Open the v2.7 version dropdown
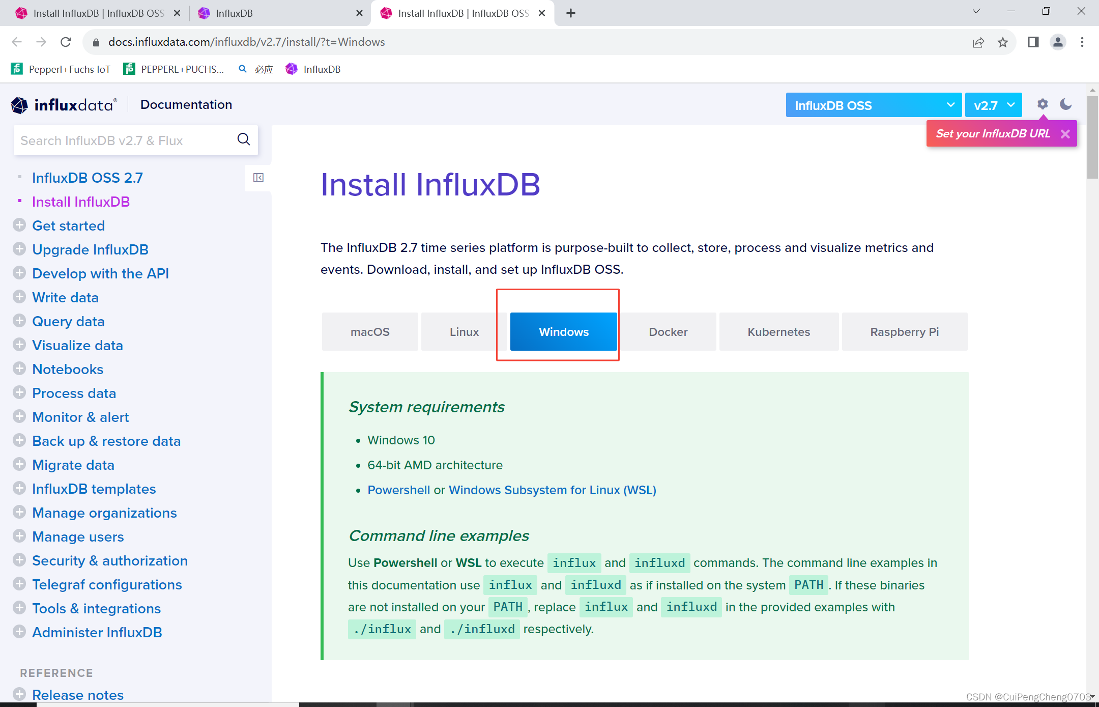The width and height of the screenshot is (1099, 707). click(x=993, y=105)
